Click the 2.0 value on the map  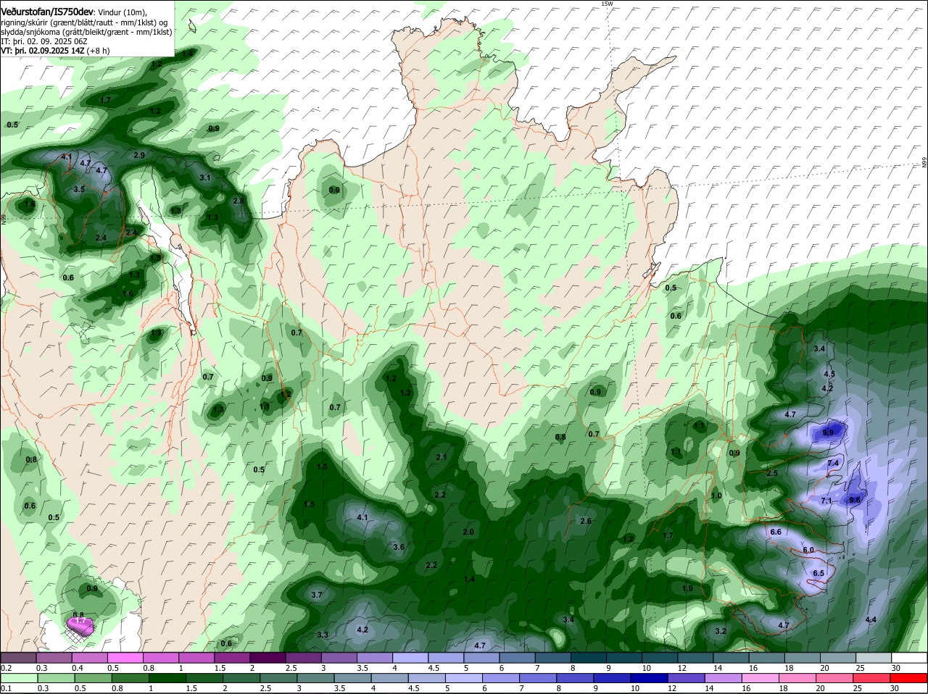(x=468, y=532)
